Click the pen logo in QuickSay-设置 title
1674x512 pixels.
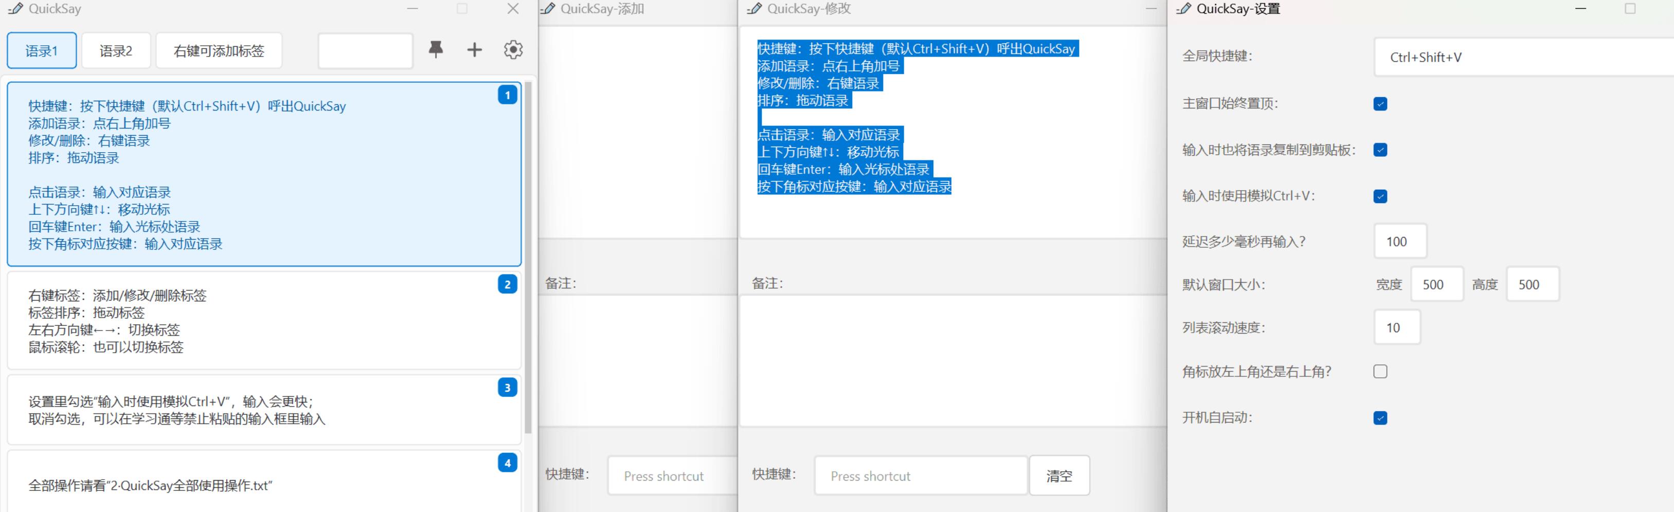coord(1184,8)
